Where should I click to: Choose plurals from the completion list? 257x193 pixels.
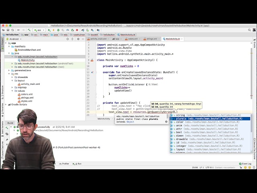tap(210, 119)
